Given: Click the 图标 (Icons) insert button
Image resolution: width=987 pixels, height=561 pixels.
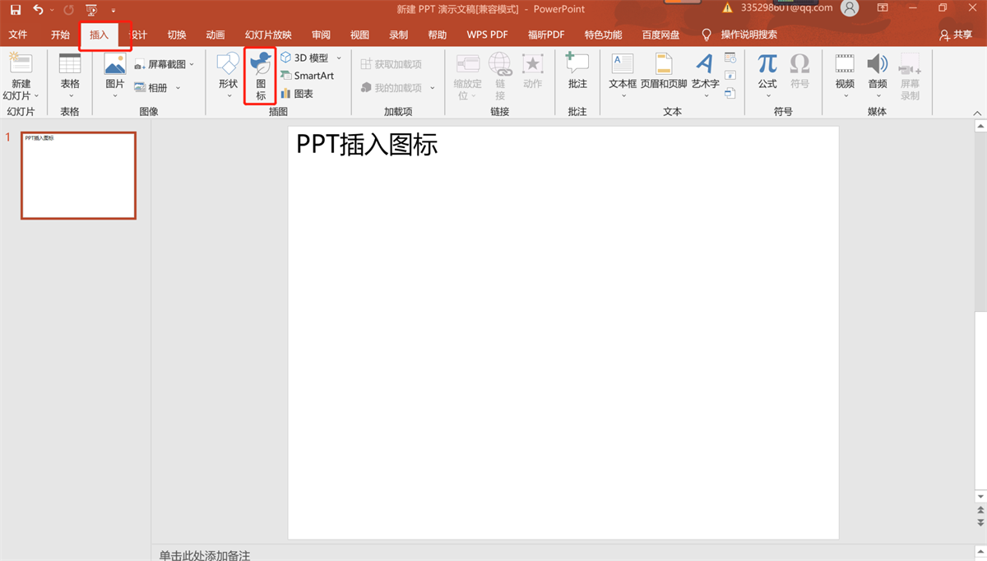Looking at the screenshot, I should [261, 76].
